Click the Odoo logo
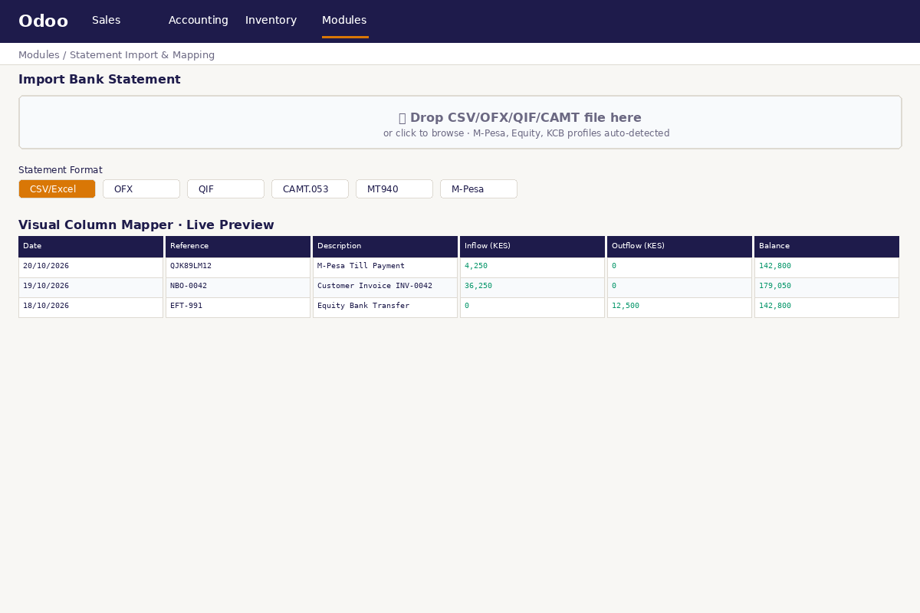 [x=43, y=21]
